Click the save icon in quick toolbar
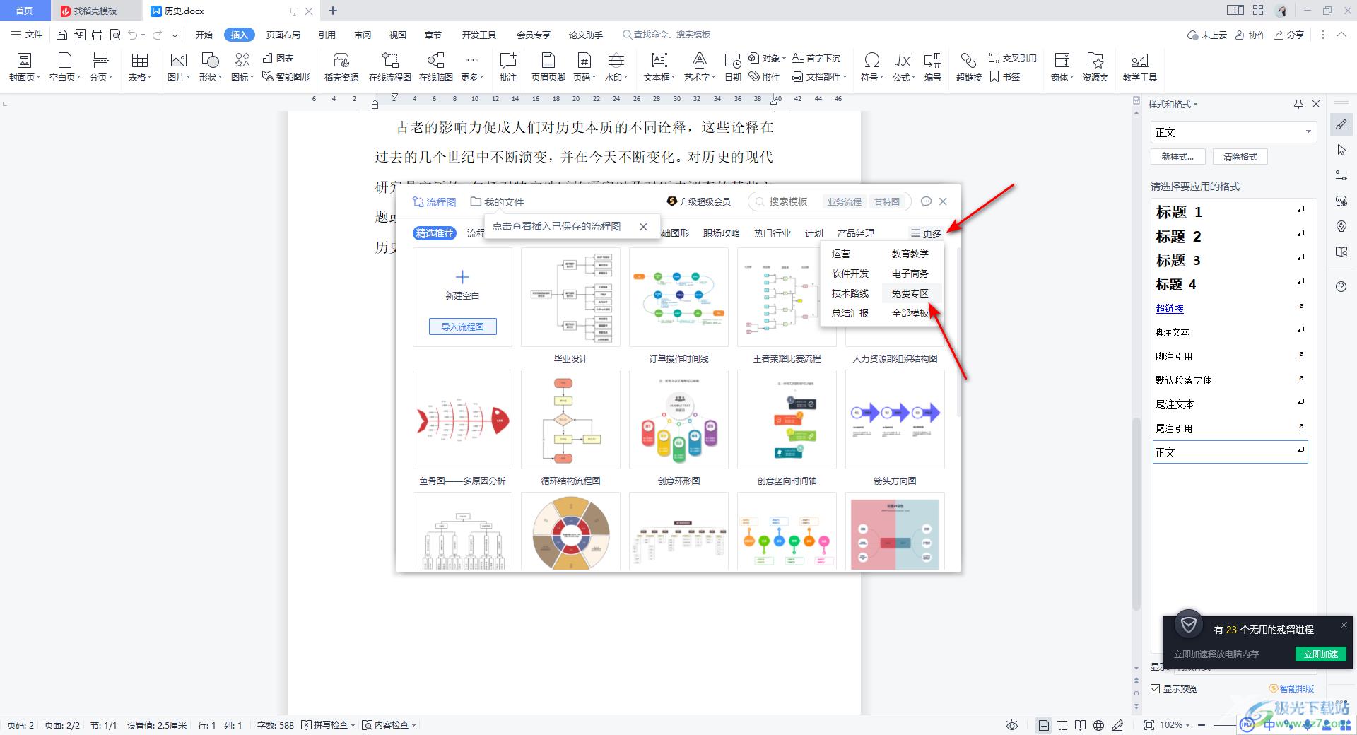The height and width of the screenshot is (735, 1357). point(61,35)
